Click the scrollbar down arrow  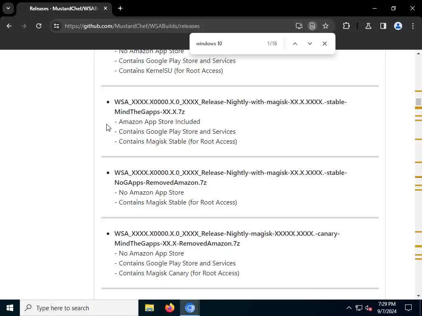coord(418,296)
